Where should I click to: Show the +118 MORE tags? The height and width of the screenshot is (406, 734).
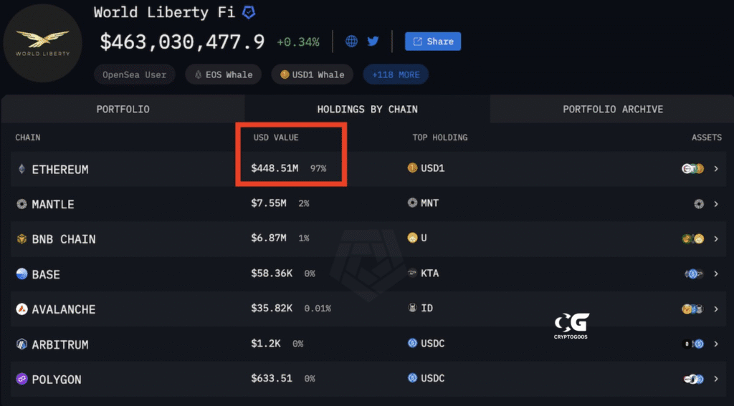[x=396, y=74]
